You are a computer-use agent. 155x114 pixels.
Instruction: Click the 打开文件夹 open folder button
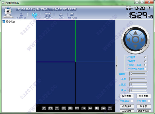[144, 111]
